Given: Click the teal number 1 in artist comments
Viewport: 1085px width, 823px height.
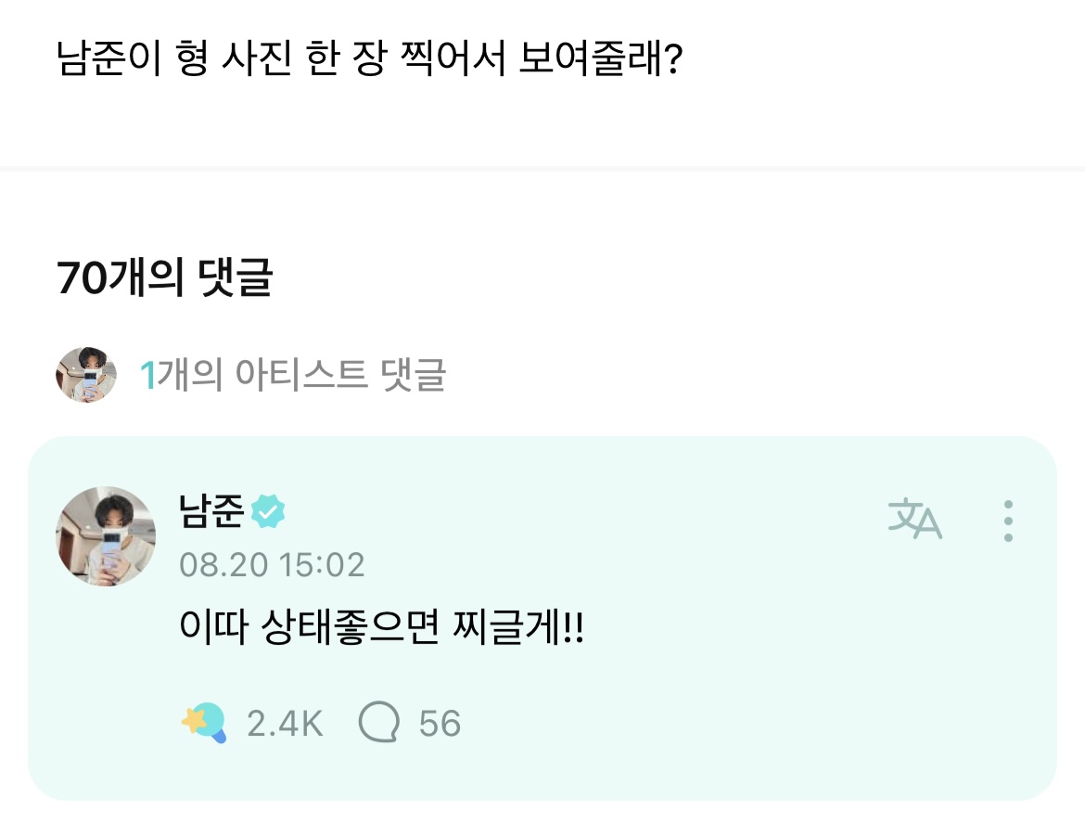Looking at the screenshot, I should click(x=146, y=375).
